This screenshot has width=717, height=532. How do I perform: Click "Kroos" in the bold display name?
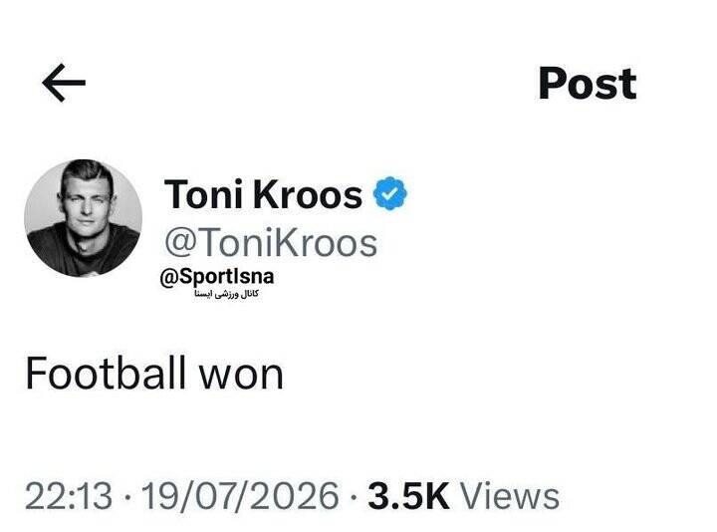pos(308,194)
